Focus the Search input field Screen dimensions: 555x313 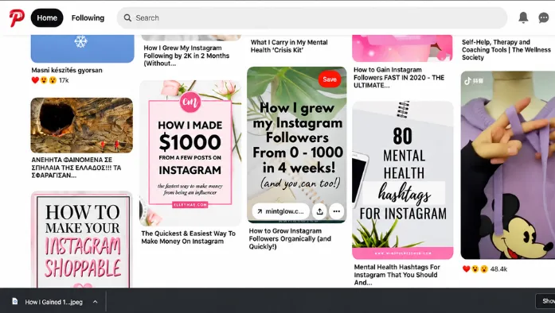click(x=312, y=18)
